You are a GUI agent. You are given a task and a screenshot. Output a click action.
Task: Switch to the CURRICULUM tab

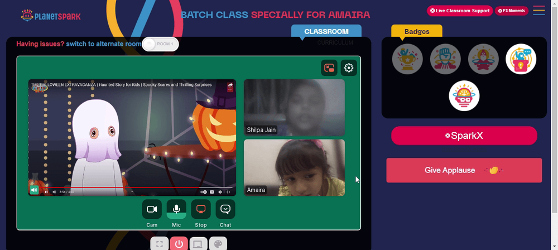[335, 43]
